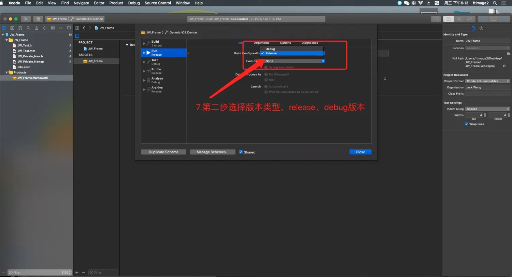Open the library curly-braces toolbar button

436,19
